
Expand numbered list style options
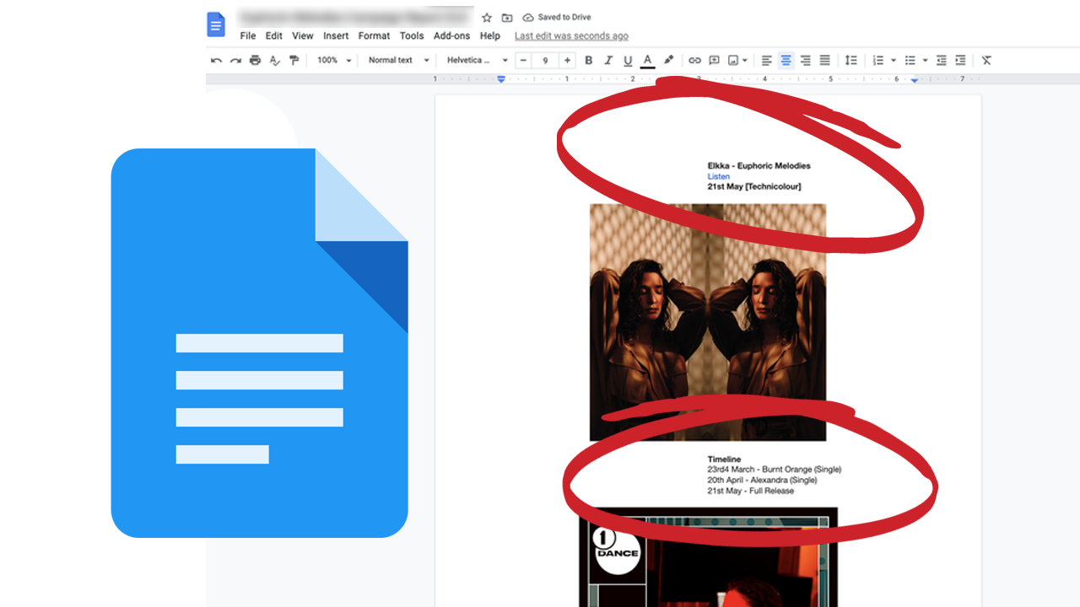click(x=894, y=61)
